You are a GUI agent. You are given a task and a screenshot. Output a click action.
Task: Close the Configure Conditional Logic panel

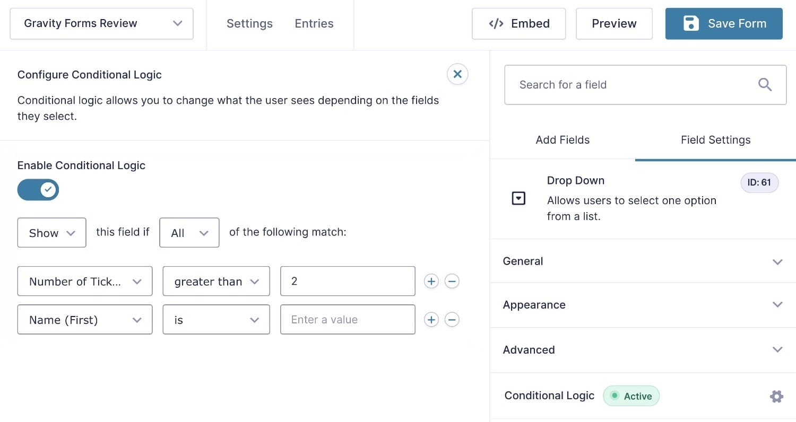(x=457, y=75)
